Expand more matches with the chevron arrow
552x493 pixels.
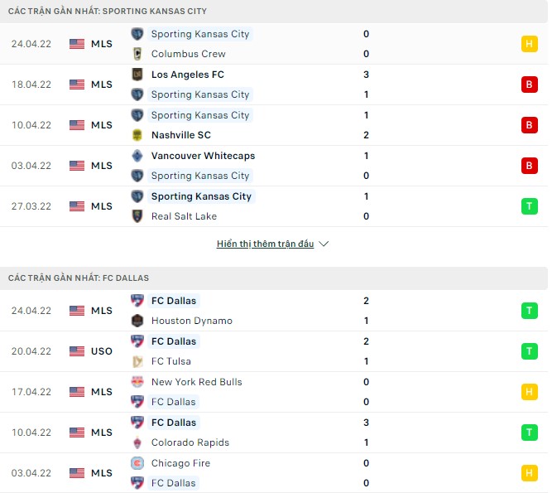(324, 244)
